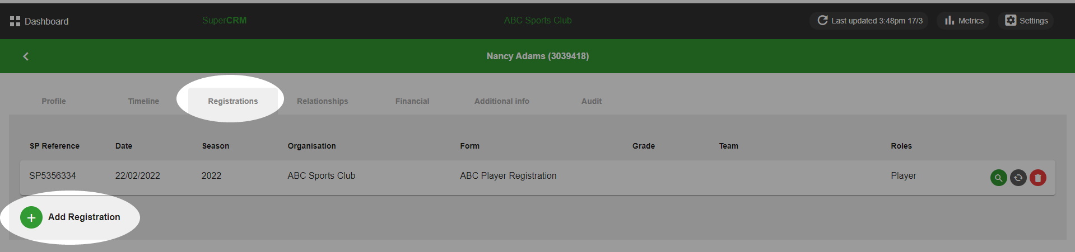The image size is (1075, 252).
Task: Open the Additional info tab
Action: coord(502,101)
